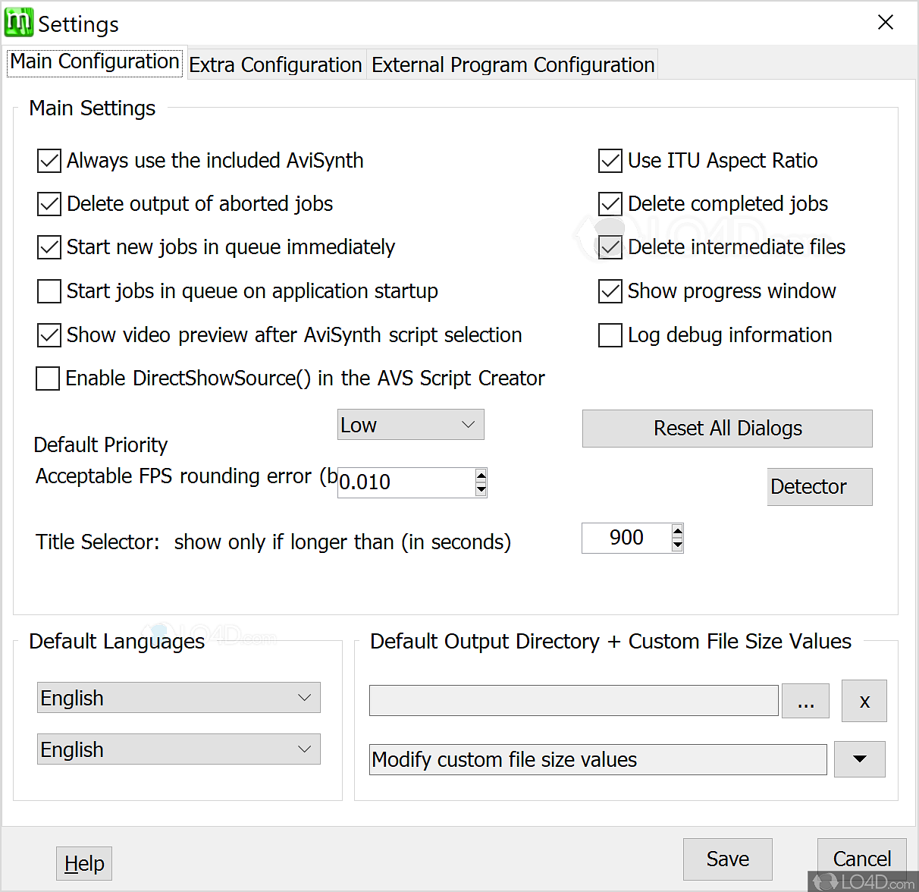This screenshot has width=919, height=892.
Task: Expand the second default language dropdown
Action: (179, 749)
